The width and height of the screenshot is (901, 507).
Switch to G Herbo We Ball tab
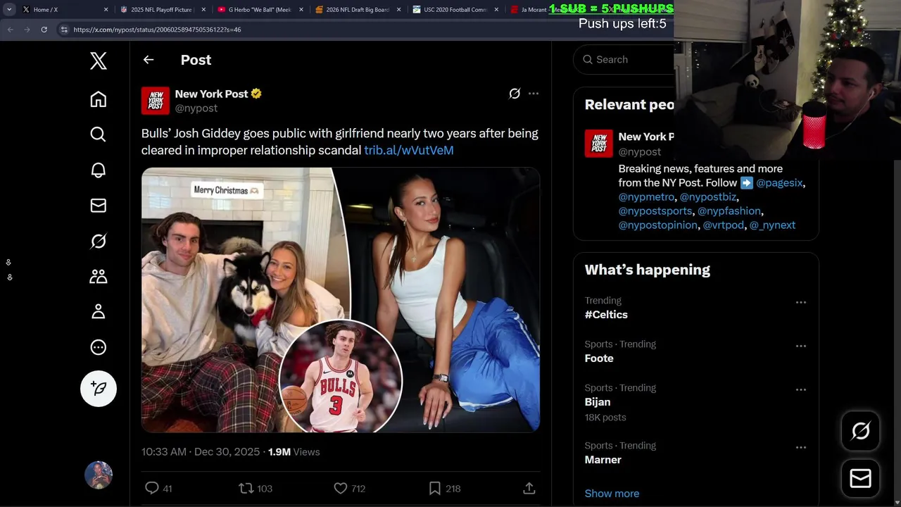[x=260, y=10]
